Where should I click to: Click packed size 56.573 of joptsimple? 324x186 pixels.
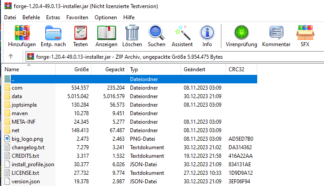pos(117,105)
